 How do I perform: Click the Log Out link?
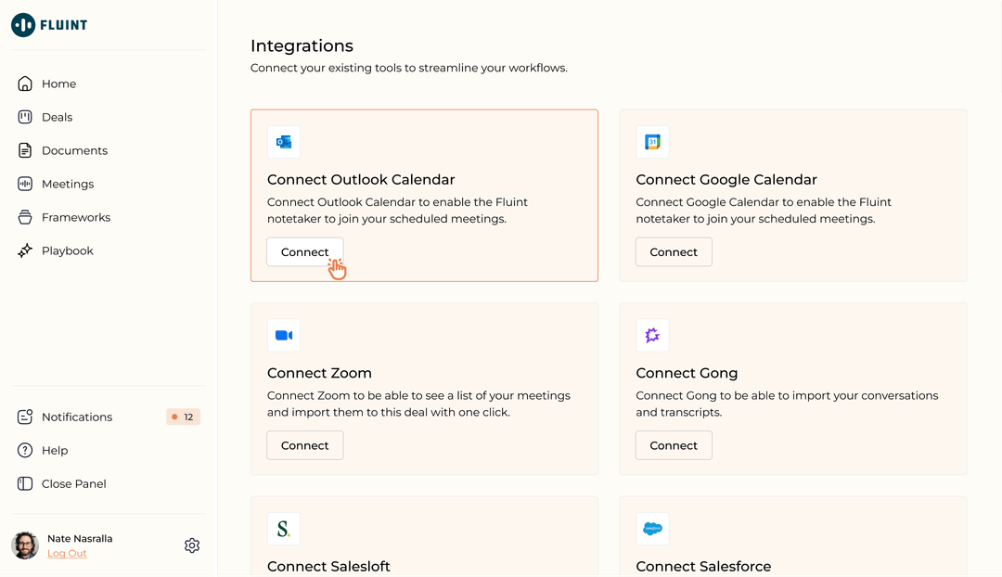coord(67,553)
